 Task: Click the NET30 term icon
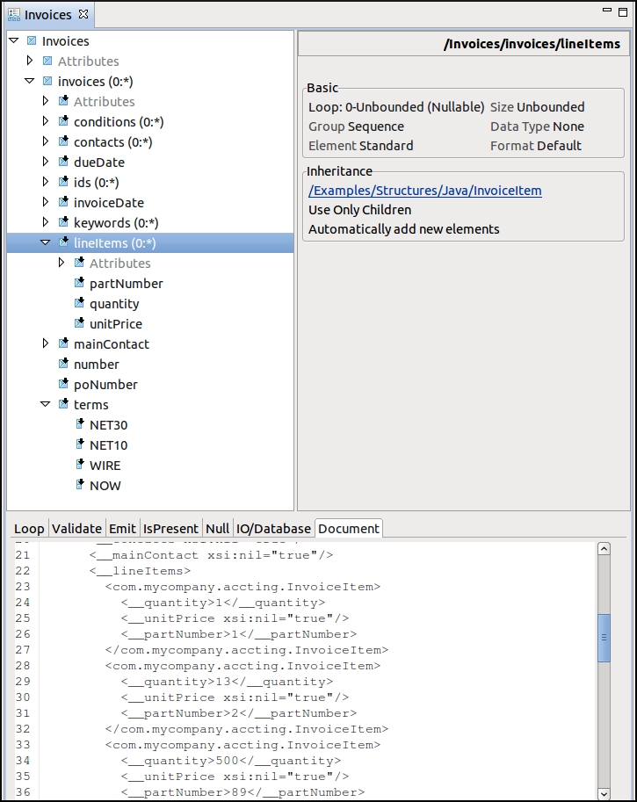coord(80,425)
